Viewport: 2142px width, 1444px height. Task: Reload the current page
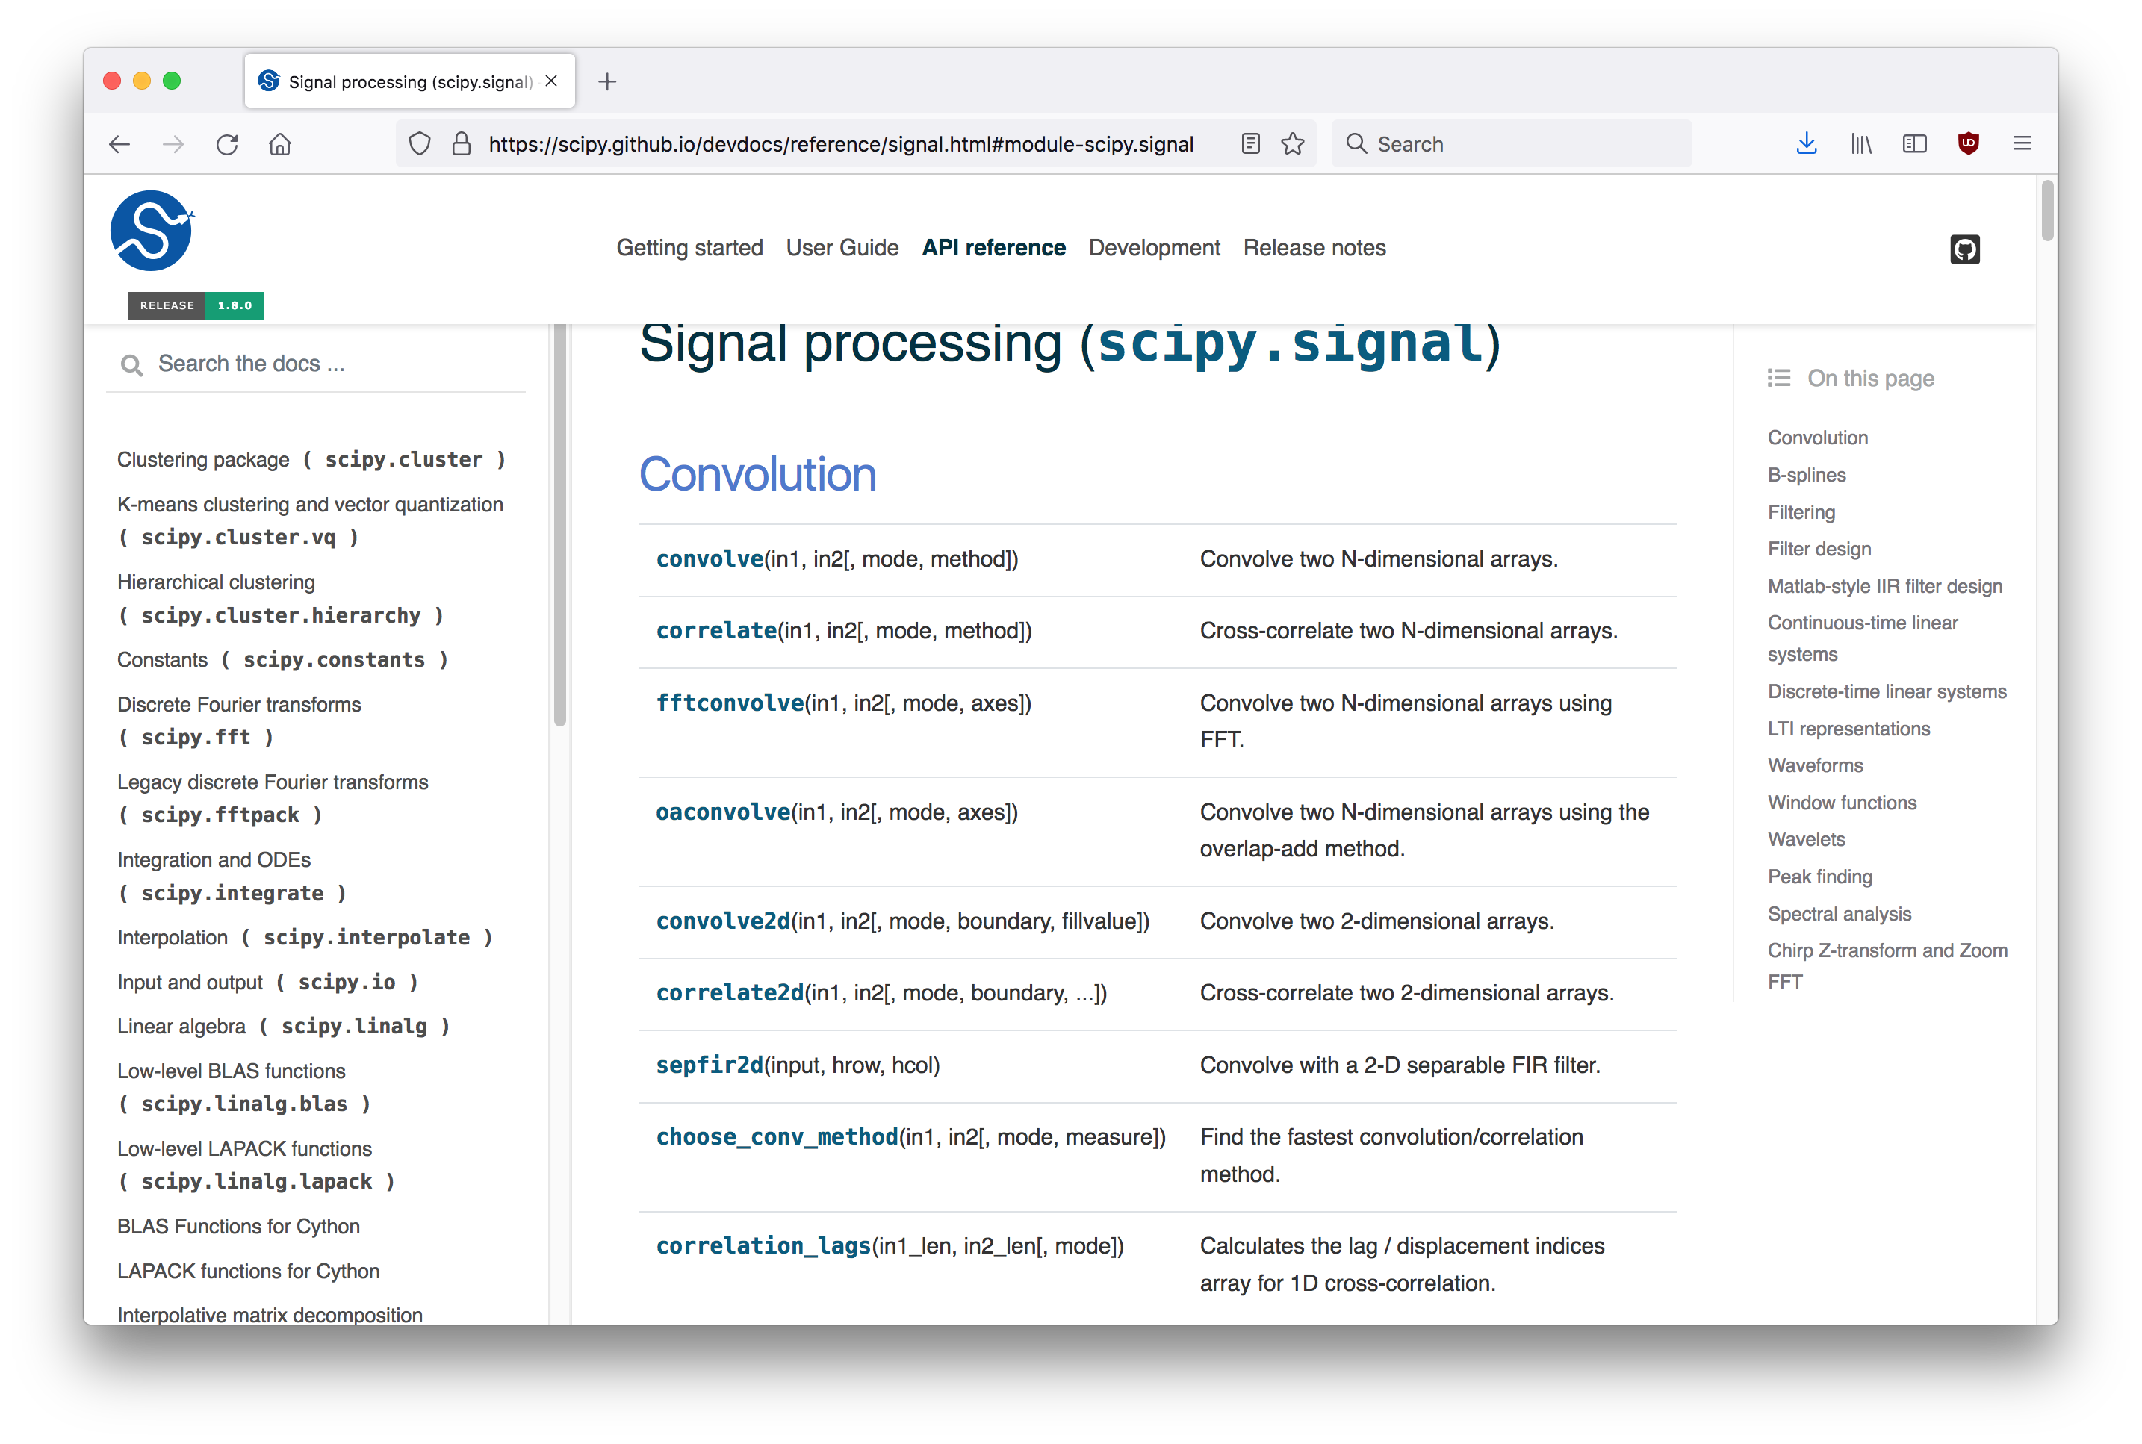pyautogui.click(x=226, y=143)
